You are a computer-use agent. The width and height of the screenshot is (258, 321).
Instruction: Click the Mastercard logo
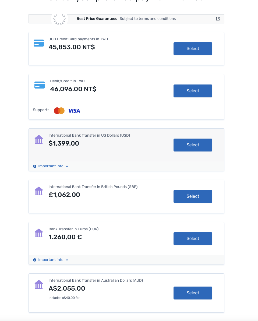(59, 111)
